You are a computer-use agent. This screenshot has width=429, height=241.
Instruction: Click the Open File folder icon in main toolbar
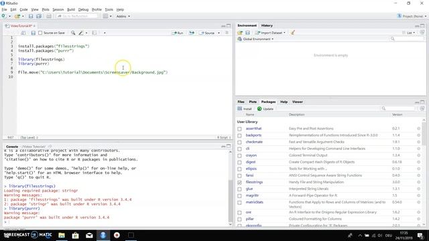[x=17, y=16]
